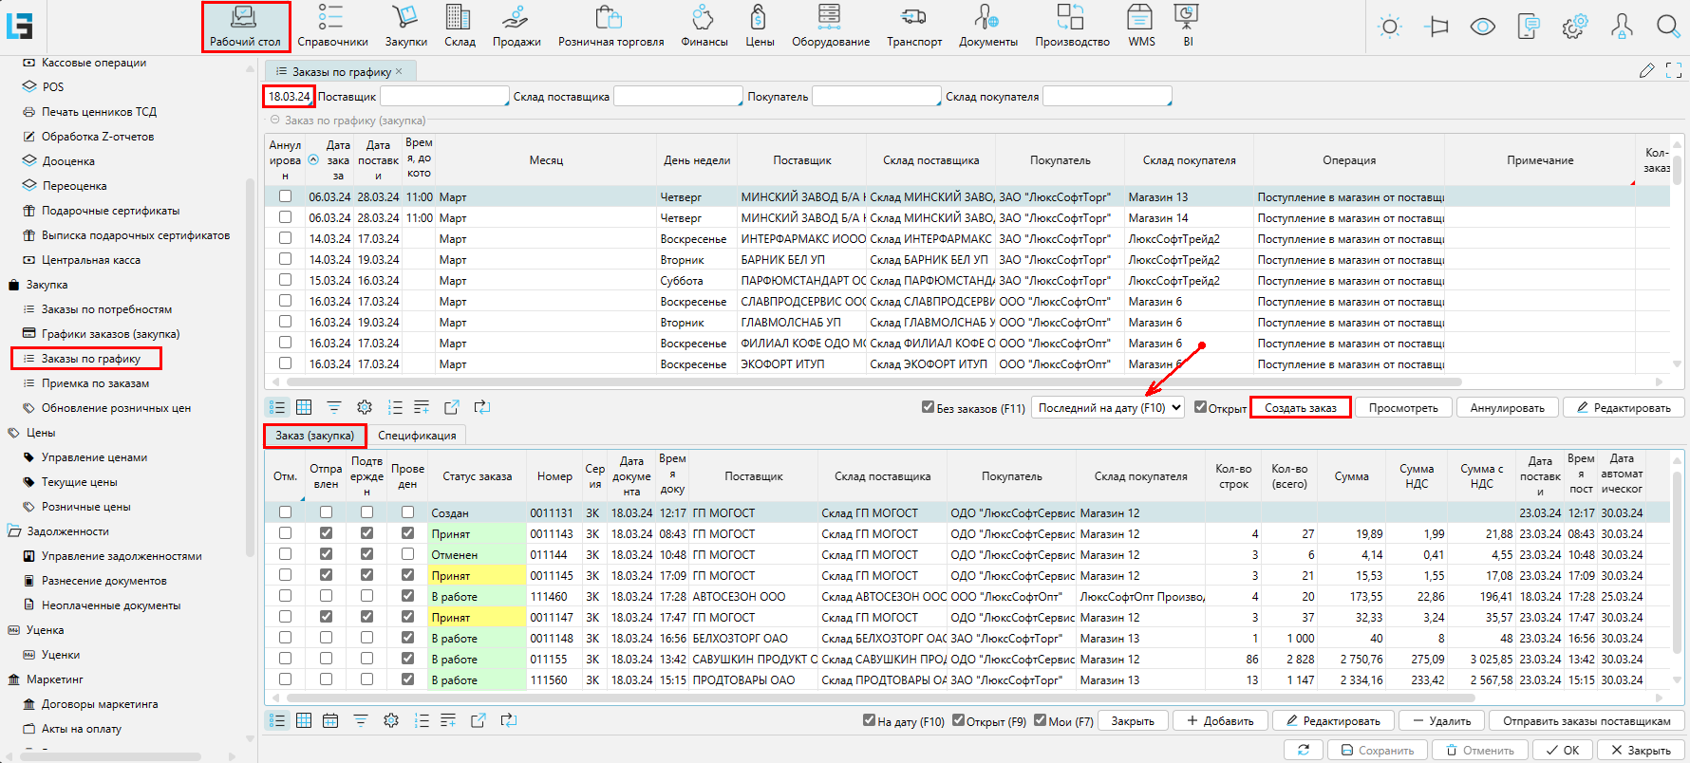Viewport: 1690px width, 763px height.
Task: Click the refresh button near Сохранить
Action: pyautogui.click(x=1303, y=750)
